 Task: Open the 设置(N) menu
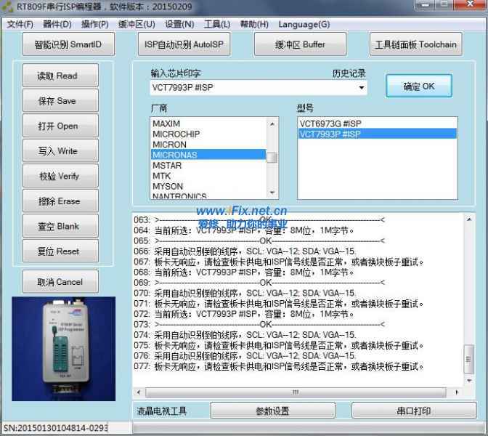pos(179,24)
